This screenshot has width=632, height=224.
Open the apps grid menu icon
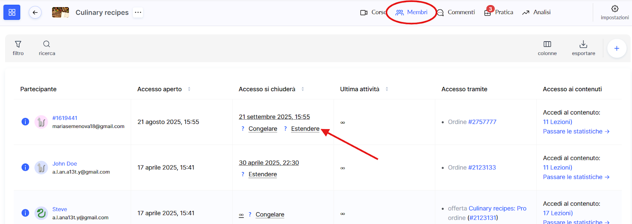coord(12,12)
